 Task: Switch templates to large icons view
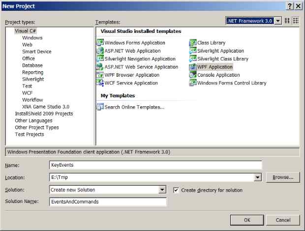287,21
